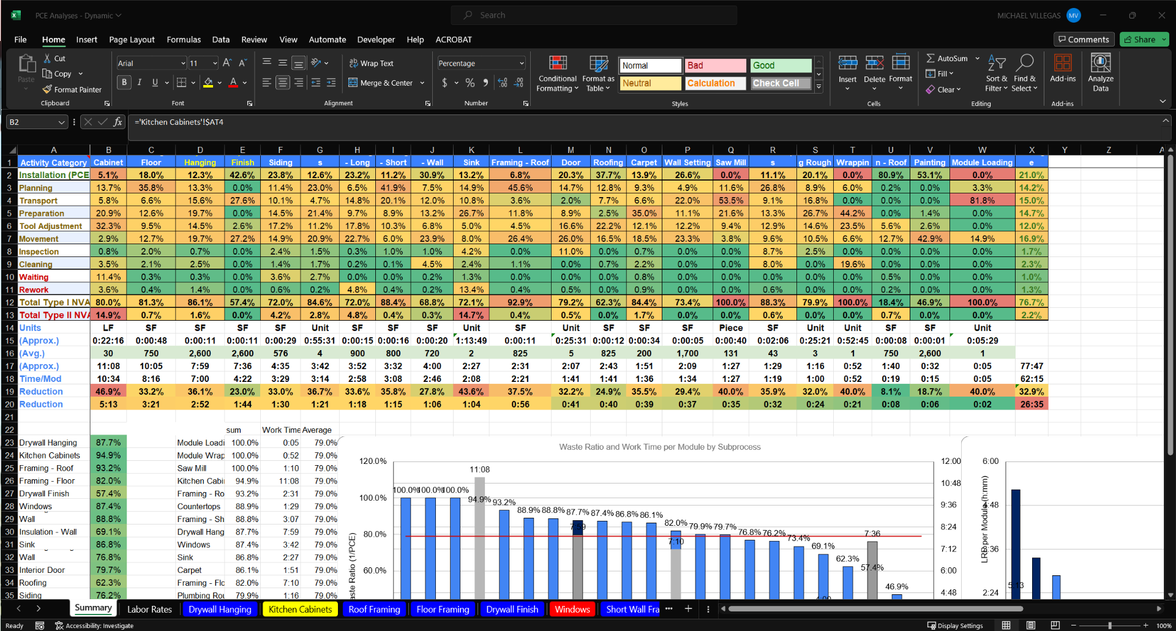The height and width of the screenshot is (631, 1176).
Task: Apply the Good cell style
Action: (x=781, y=65)
